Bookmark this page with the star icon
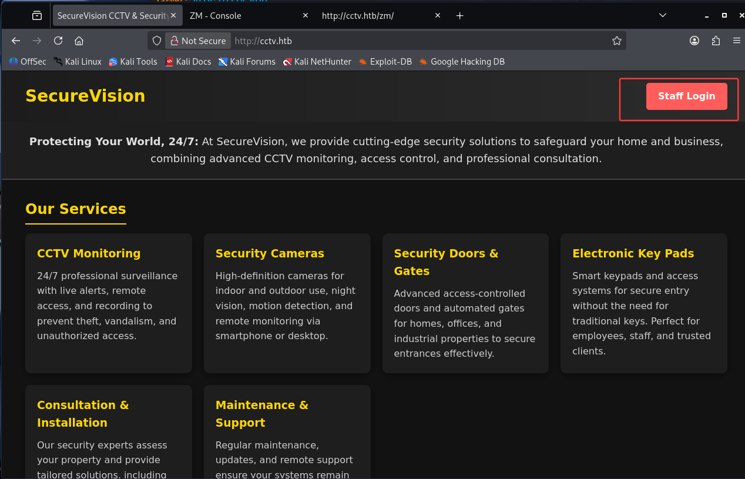The width and height of the screenshot is (745, 479). (616, 41)
